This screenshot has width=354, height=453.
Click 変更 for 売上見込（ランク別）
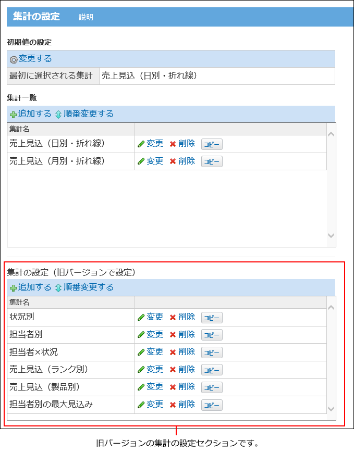tap(155, 370)
